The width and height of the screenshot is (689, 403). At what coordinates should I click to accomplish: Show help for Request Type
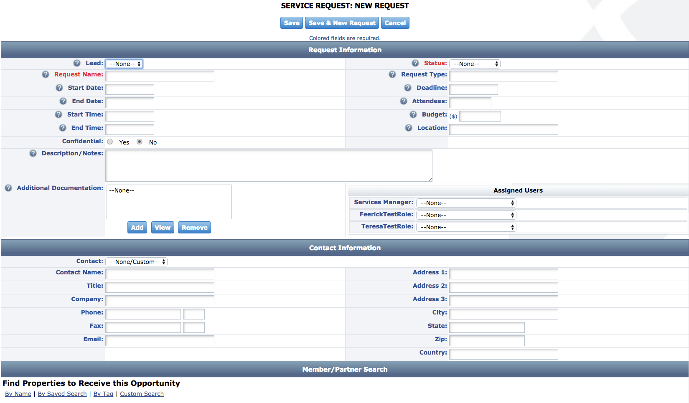click(392, 74)
